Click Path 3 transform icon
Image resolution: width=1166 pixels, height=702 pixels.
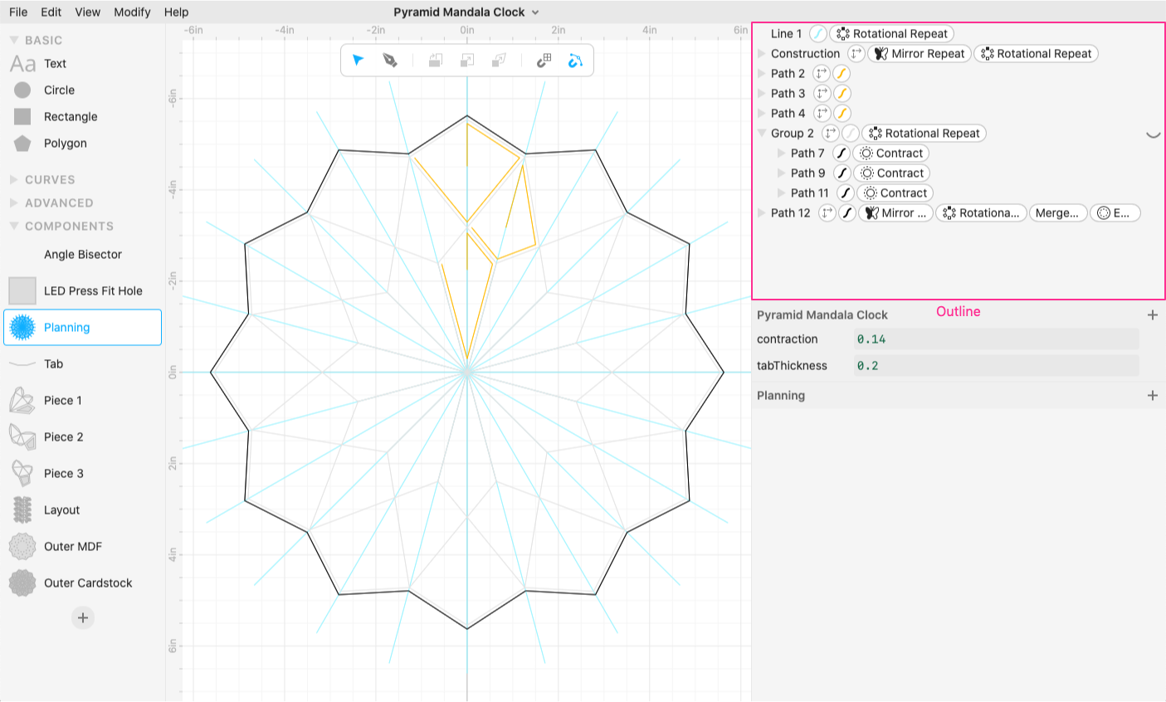click(822, 93)
